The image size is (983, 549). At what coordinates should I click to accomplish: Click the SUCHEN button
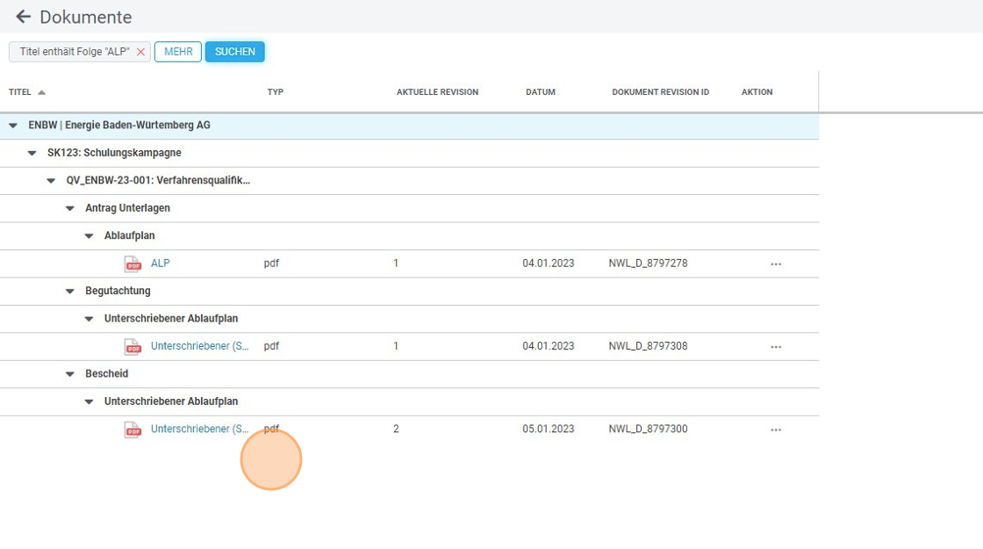coord(235,52)
